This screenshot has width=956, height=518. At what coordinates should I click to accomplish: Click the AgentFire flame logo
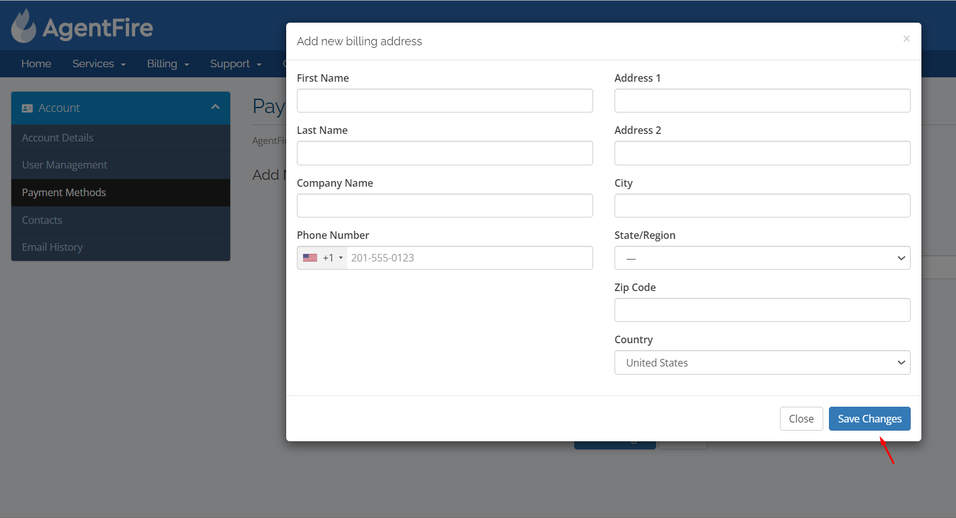[x=23, y=25]
